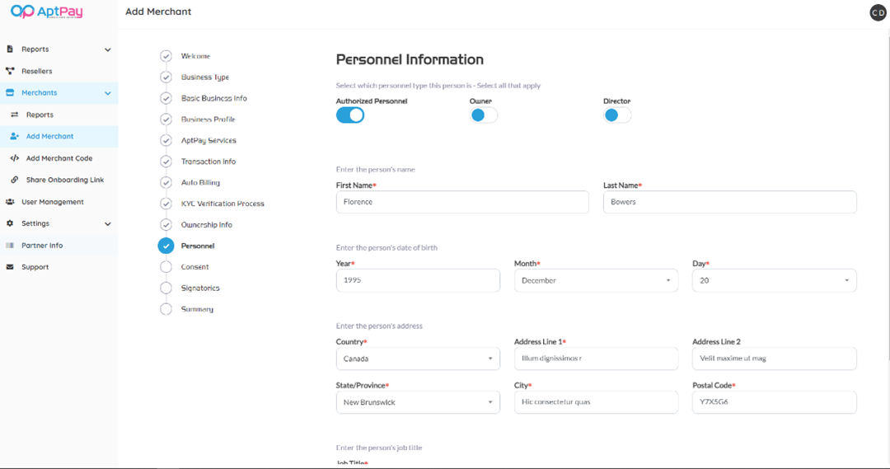Screen dimensions: 890x469
Task: Click the Share Onboarding Link icon
Action: click(x=15, y=180)
